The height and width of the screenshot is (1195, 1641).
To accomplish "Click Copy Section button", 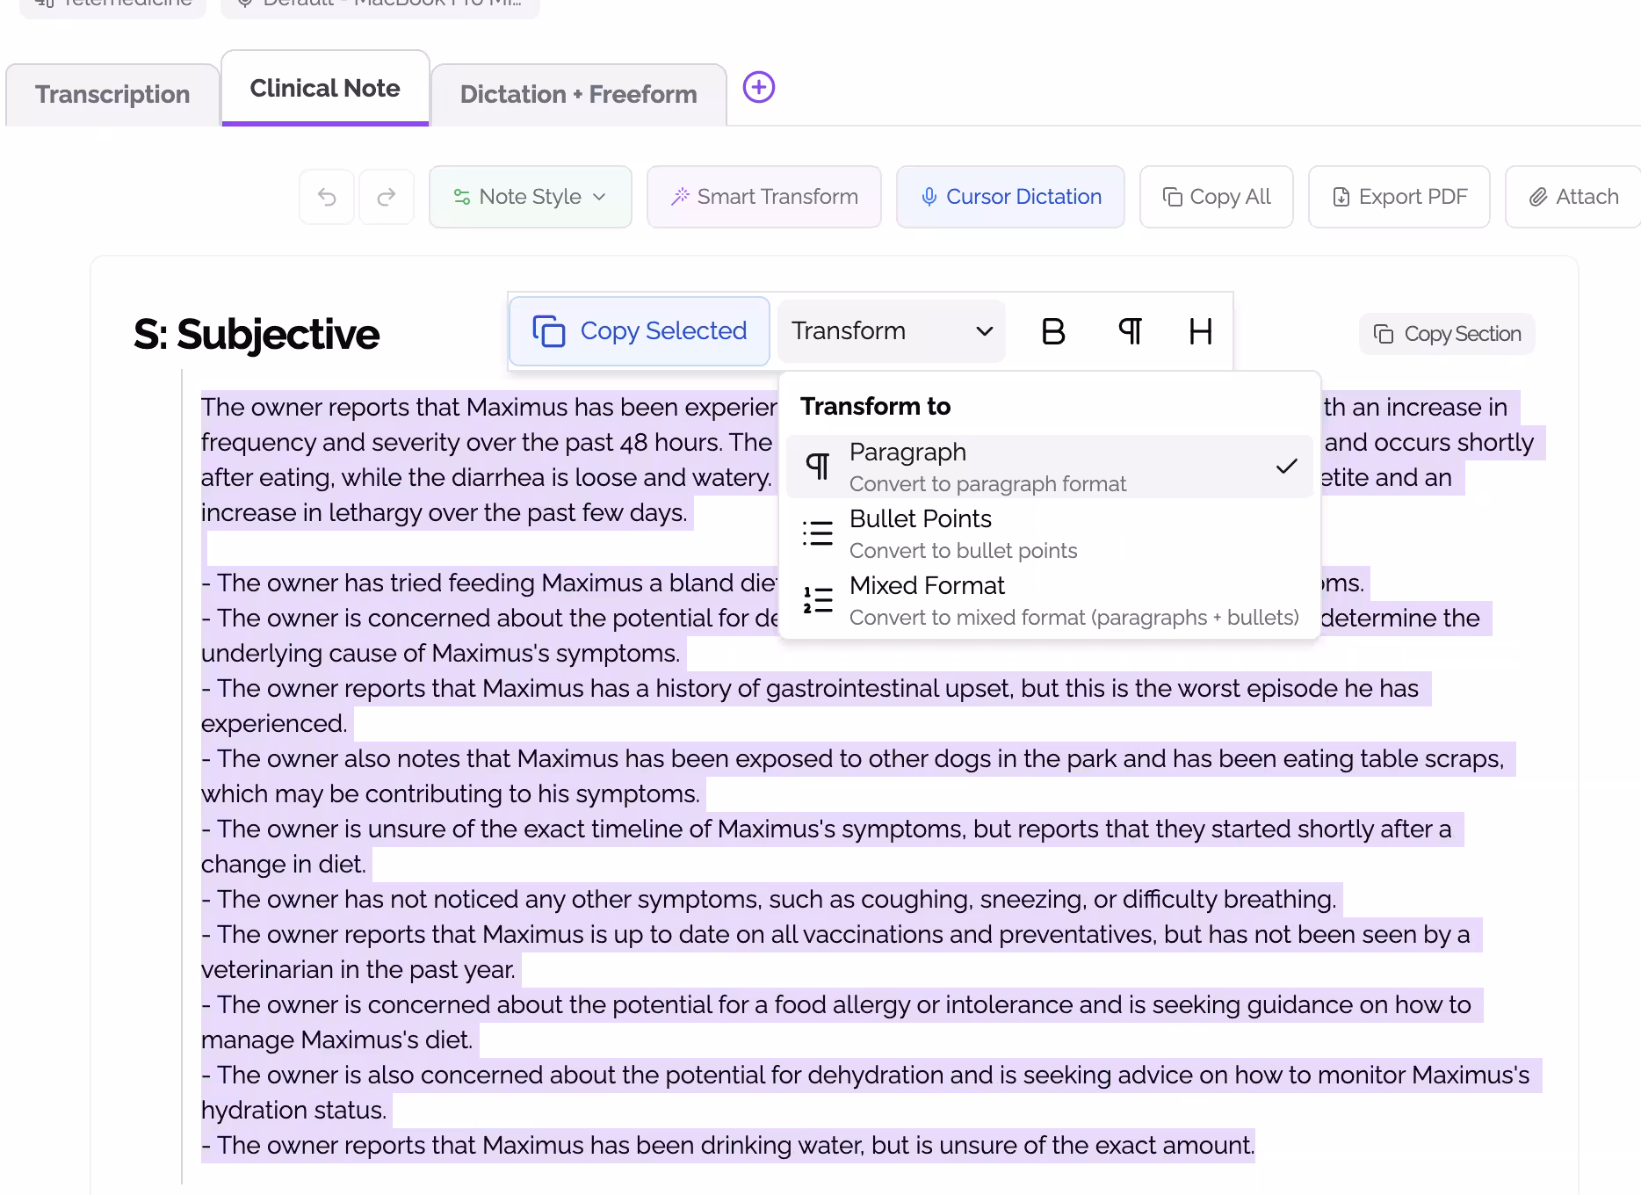I will pos(1447,334).
